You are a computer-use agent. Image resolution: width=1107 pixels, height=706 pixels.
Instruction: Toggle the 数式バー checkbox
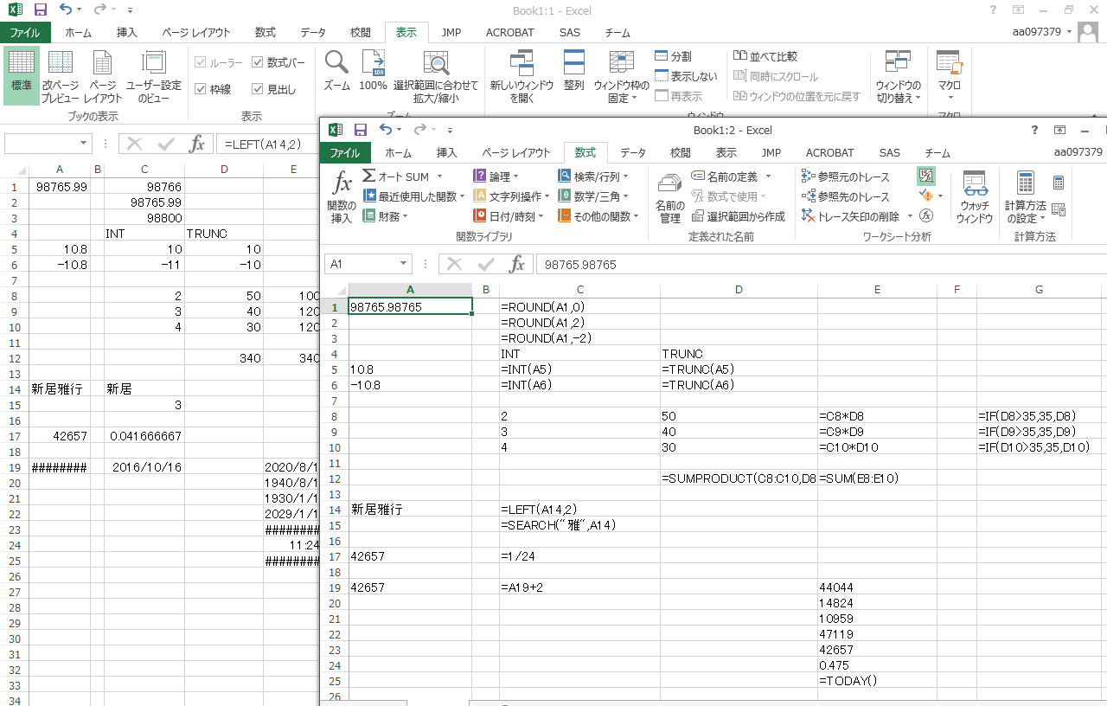point(258,62)
